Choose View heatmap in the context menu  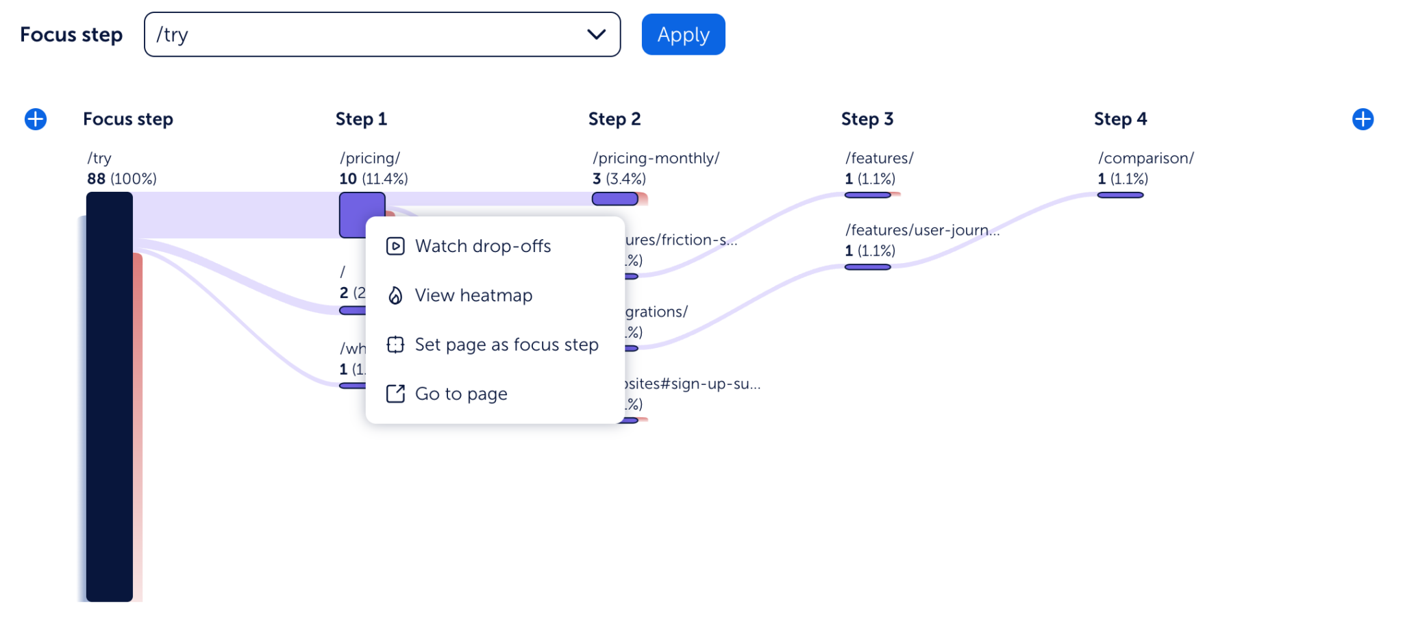tap(473, 295)
